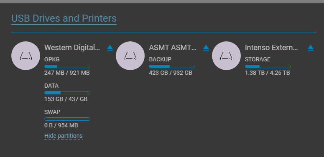Click the BACKUP partition usage bar
Image resolution: width=324 pixels, height=157 pixels.
(172, 66)
